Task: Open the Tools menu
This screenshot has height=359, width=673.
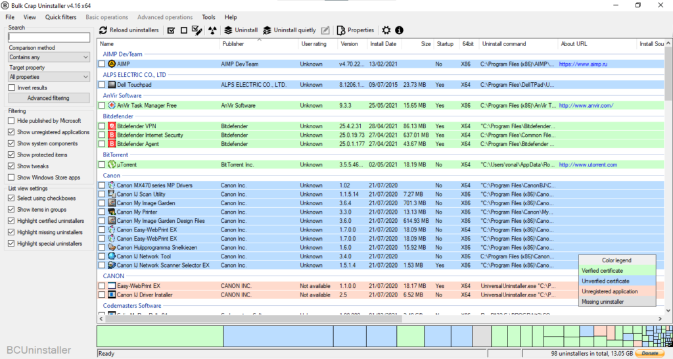Action: tap(208, 17)
